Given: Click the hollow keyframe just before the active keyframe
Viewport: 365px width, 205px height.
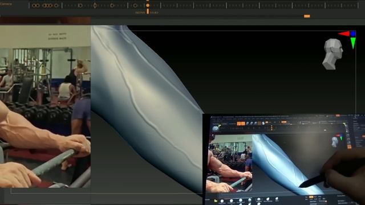Looking at the screenshot, I should coord(135,6).
